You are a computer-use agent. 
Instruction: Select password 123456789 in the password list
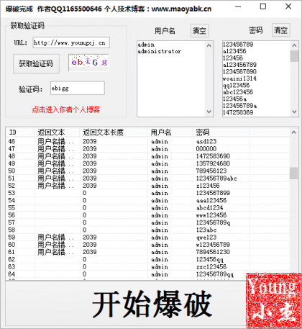tap(238, 45)
